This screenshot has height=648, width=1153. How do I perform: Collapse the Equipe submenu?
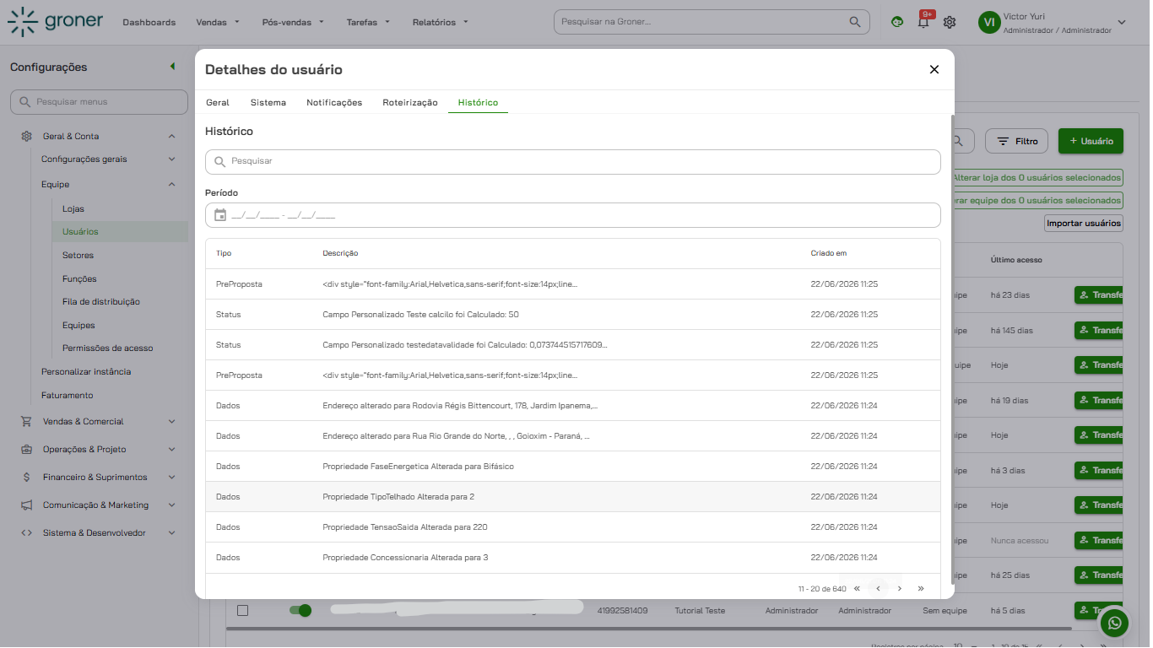point(171,184)
